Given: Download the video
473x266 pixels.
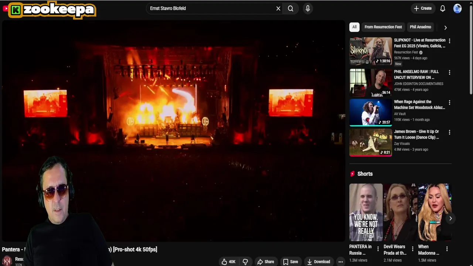Looking at the screenshot, I should pyautogui.click(x=319, y=262).
